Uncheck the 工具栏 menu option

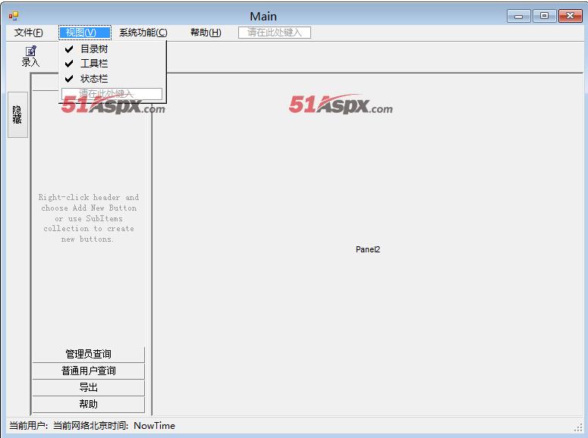click(112, 64)
